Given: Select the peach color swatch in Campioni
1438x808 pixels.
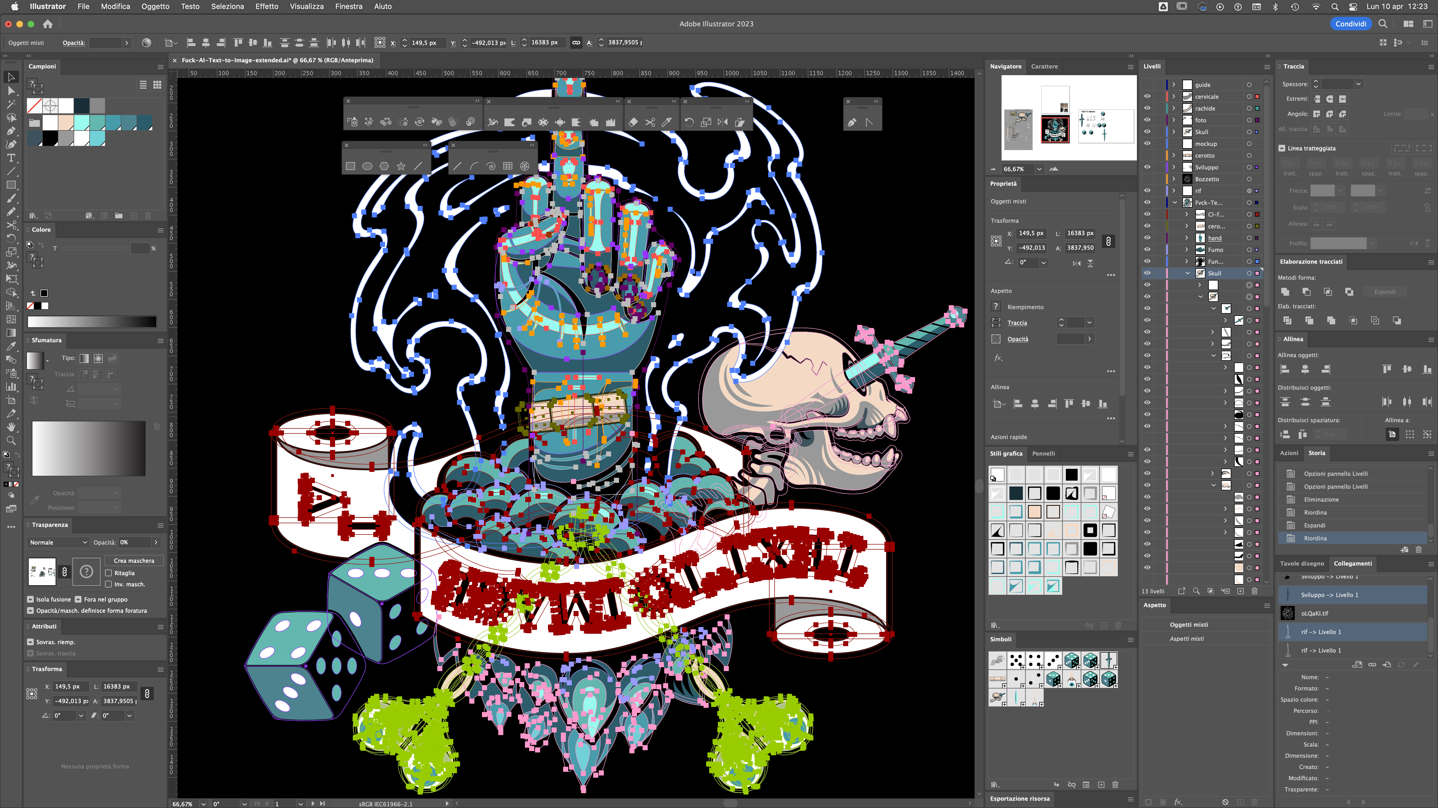Looking at the screenshot, I should pyautogui.click(x=66, y=122).
